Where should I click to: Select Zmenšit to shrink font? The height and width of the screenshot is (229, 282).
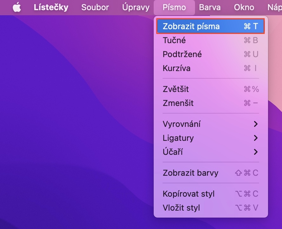pos(178,103)
